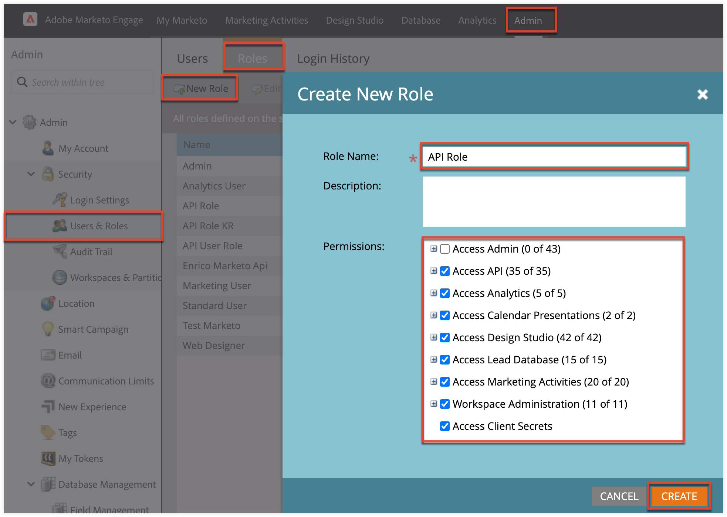The height and width of the screenshot is (517, 727).
Task: Collapse the Database Management section
Action: tap(31, 485)
